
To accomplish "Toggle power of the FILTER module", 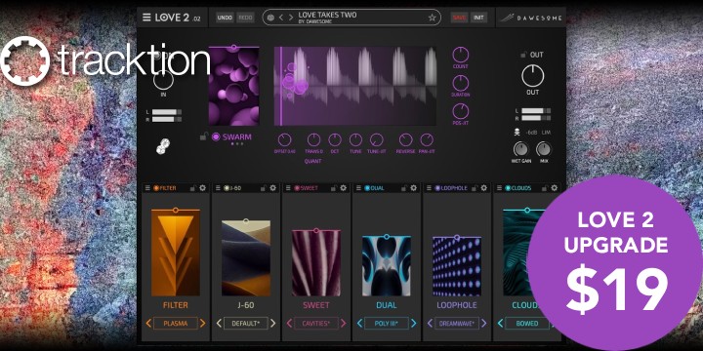I will click(156, 188).
